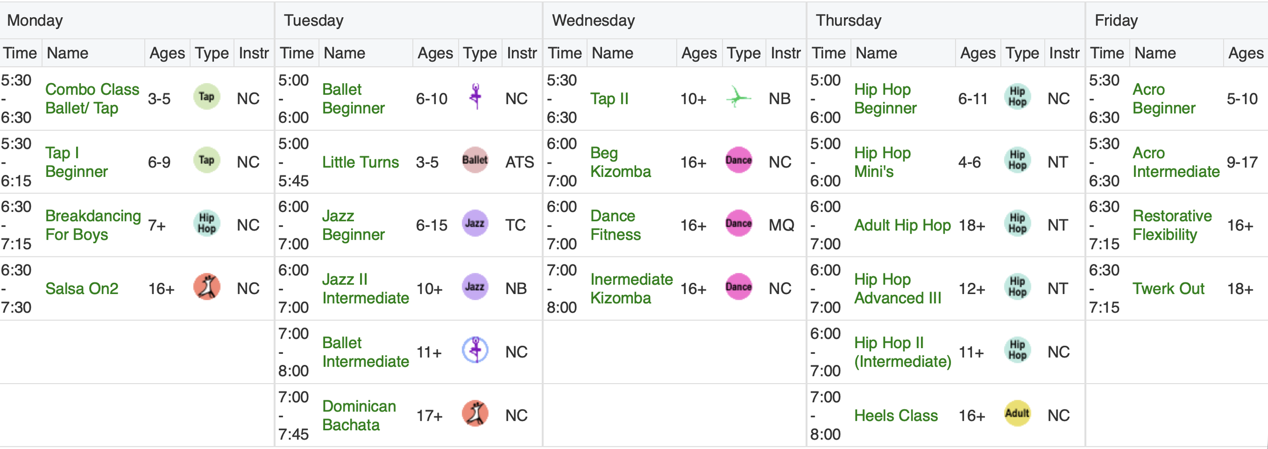Screen dimensions: 1268x449
Task: Open the Acro Intermediate class link
Action: pyautogui.click(x=1176, y=162)
